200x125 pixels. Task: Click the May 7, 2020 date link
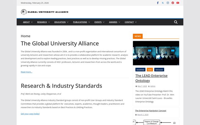tap(142, 86)
